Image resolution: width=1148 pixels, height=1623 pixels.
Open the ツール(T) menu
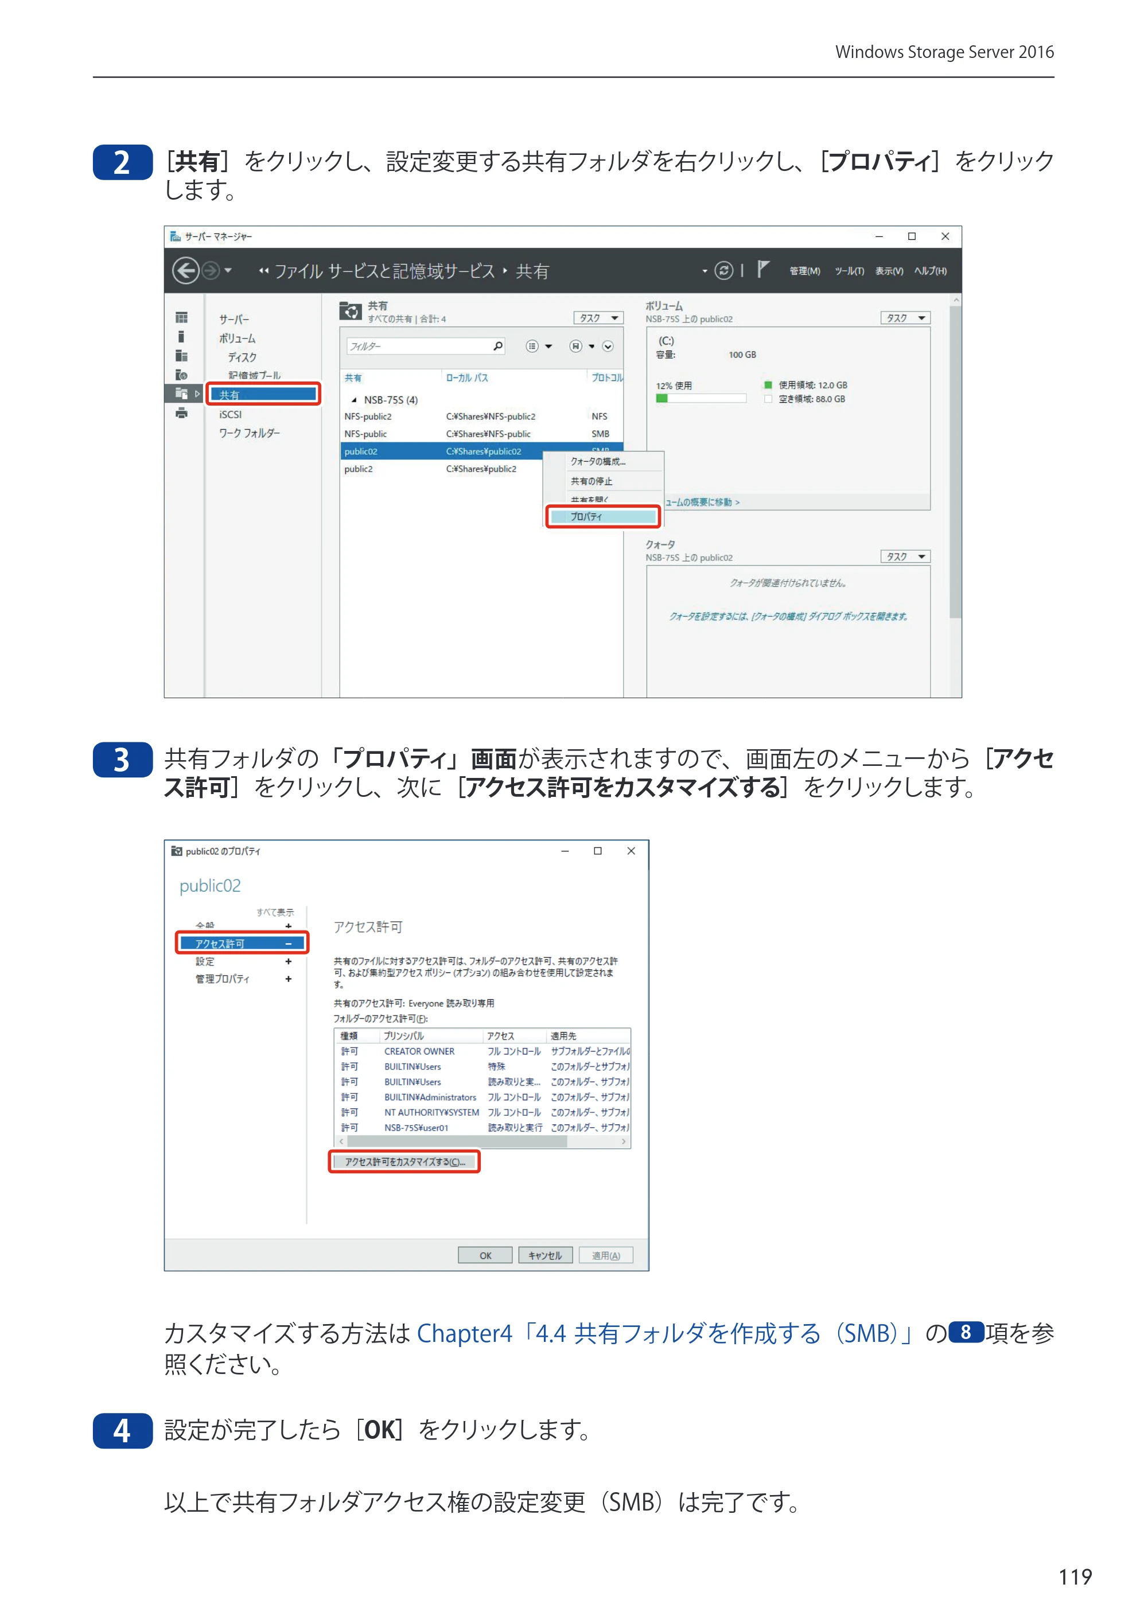849,271
